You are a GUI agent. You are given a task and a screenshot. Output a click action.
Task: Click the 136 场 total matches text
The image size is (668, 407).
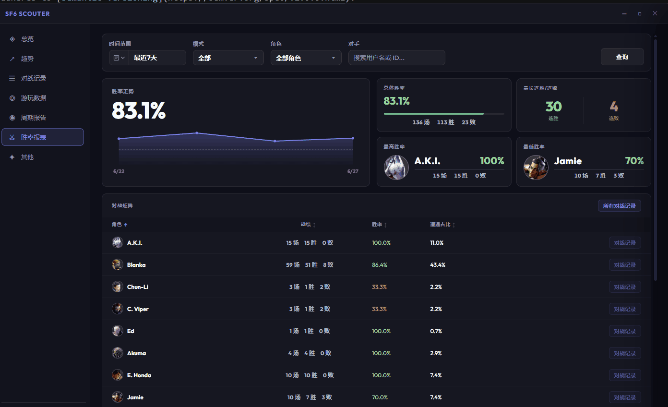pos(421,122)
